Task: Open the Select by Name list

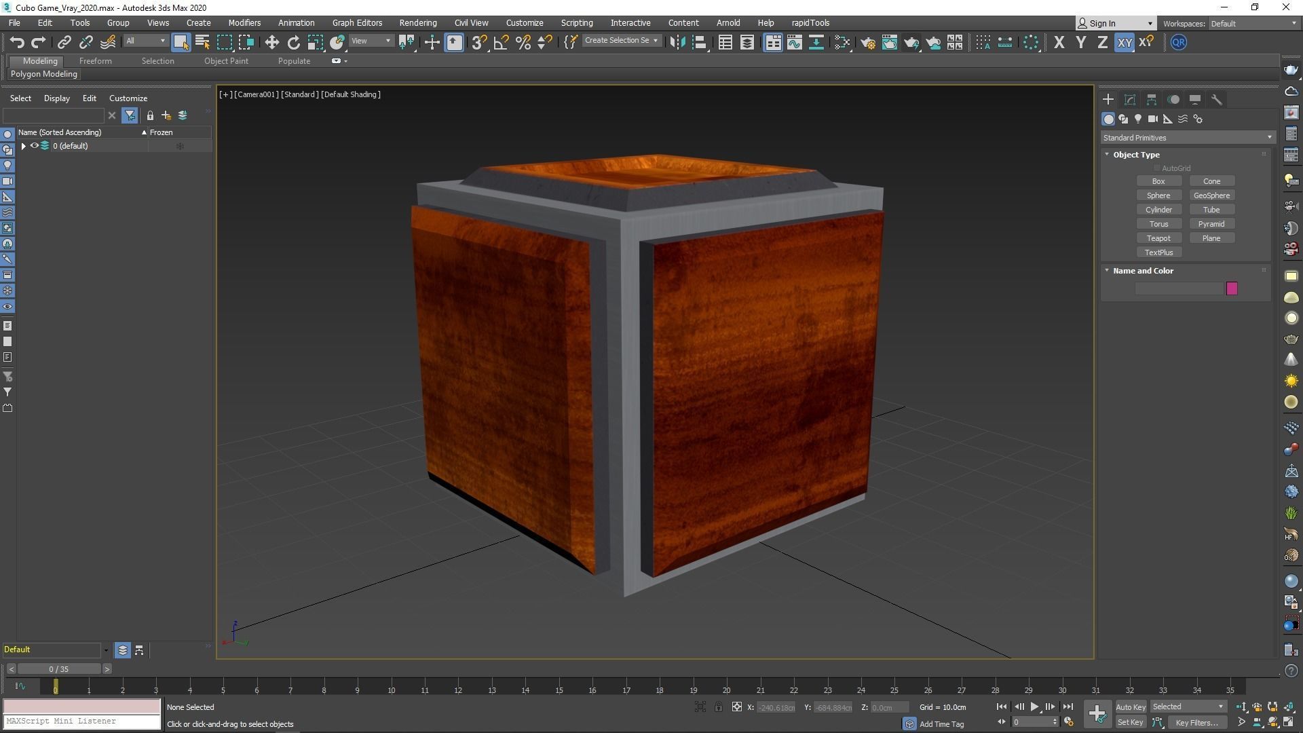Action: (202, 42)
